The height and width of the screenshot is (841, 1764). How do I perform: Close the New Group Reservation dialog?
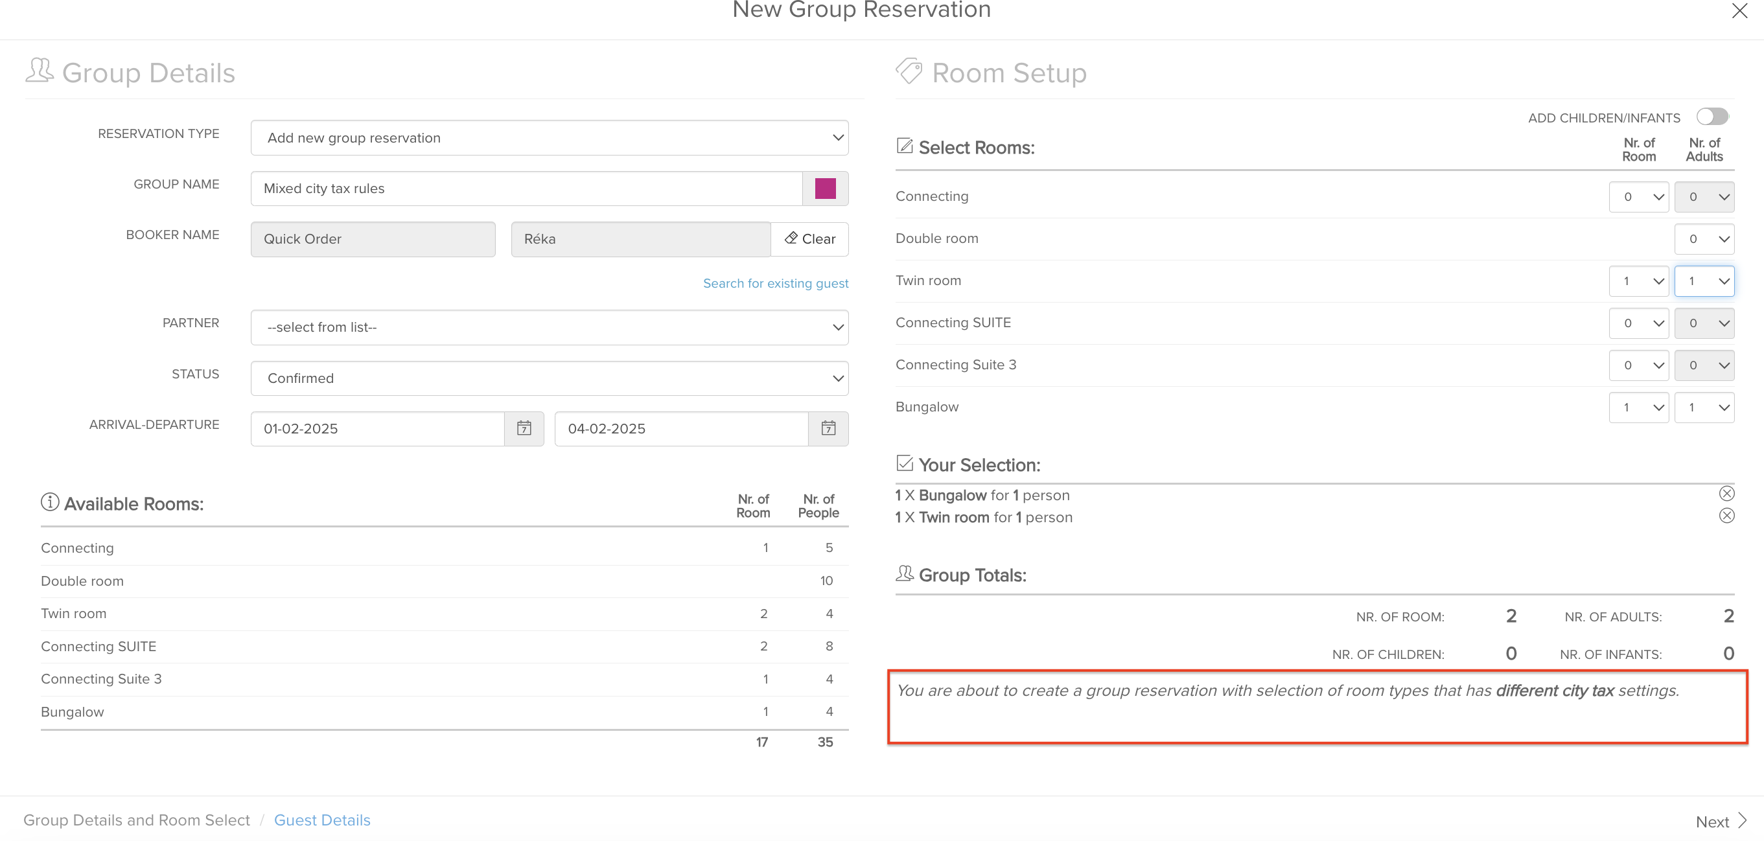[x=1739, y=11]
